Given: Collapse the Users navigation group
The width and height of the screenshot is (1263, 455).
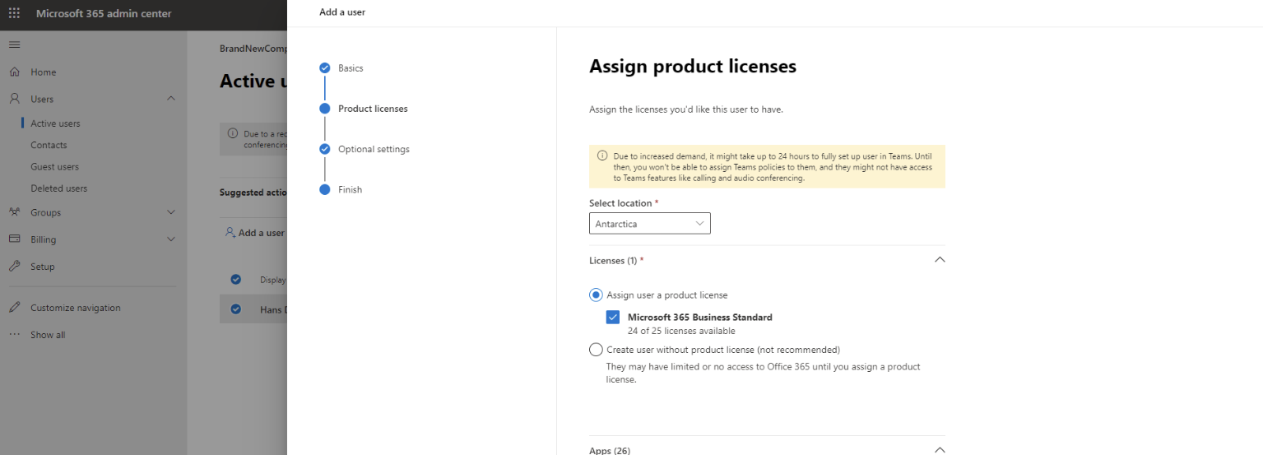Looking at the screenshot, I should [171, 99].
